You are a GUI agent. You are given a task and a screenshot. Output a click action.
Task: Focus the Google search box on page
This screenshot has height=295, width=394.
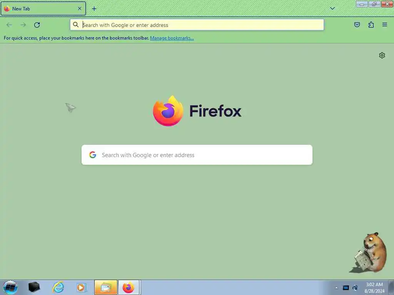point(197,155)
